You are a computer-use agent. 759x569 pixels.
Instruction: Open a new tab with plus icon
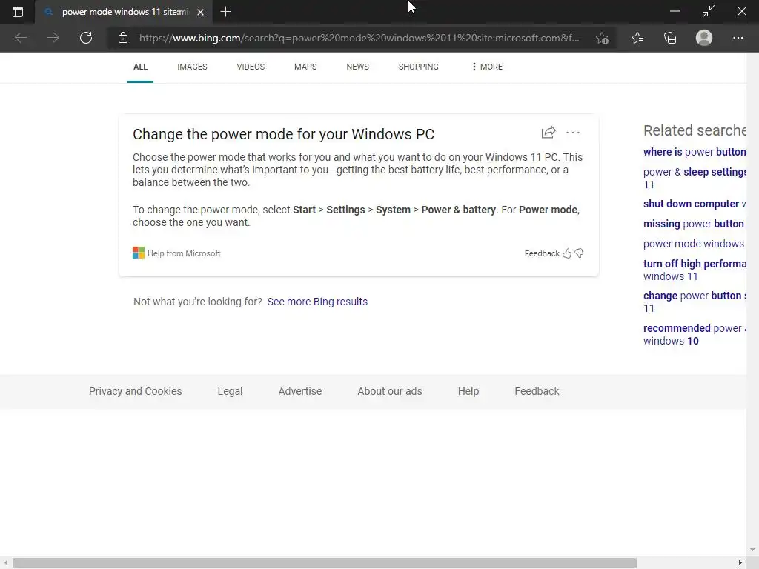tap(225, 12)
